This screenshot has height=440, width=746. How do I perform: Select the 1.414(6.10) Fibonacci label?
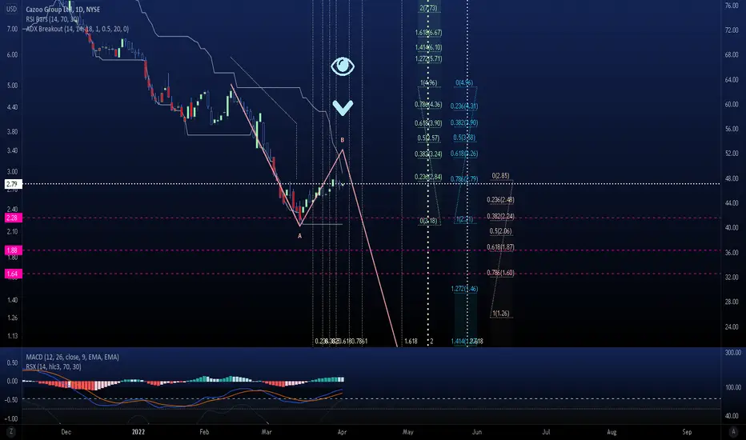click(x=428, y=47)
